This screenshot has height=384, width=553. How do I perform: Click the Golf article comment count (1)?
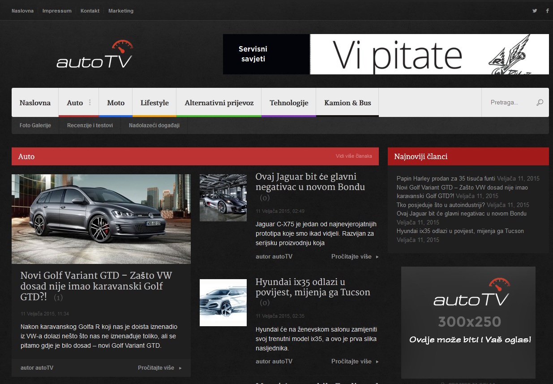(59, 298)
